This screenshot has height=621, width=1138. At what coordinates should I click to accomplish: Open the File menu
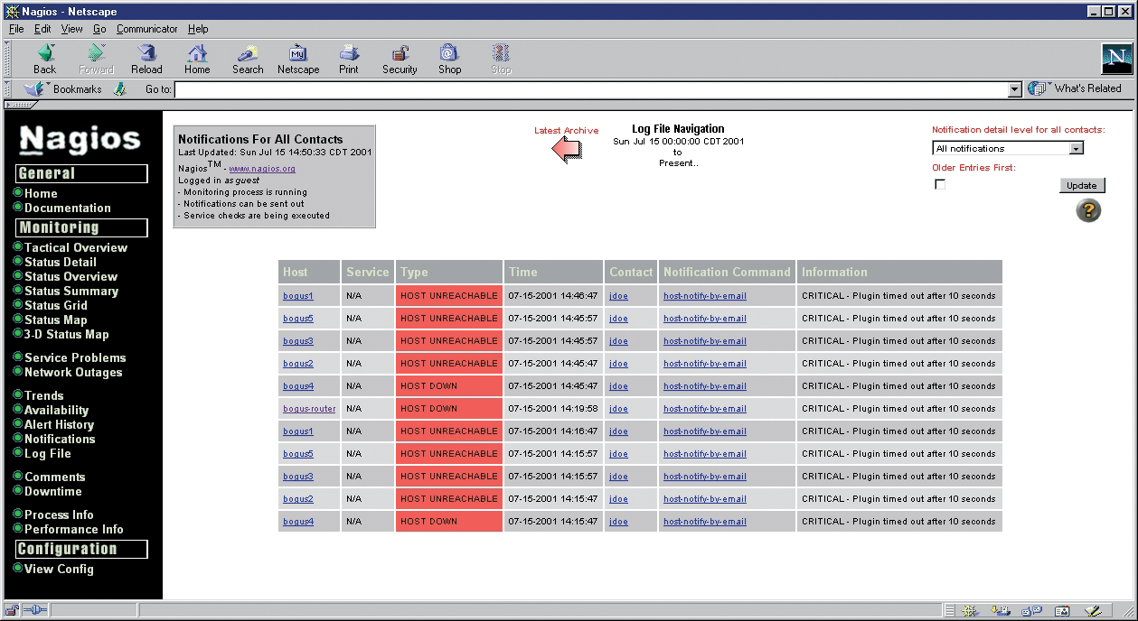point(16,29)
